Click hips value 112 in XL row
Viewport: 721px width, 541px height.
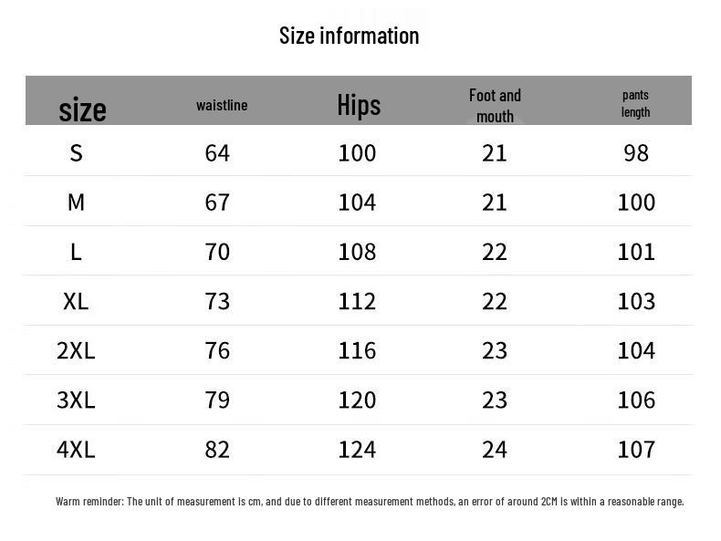(x=357, y=301)
